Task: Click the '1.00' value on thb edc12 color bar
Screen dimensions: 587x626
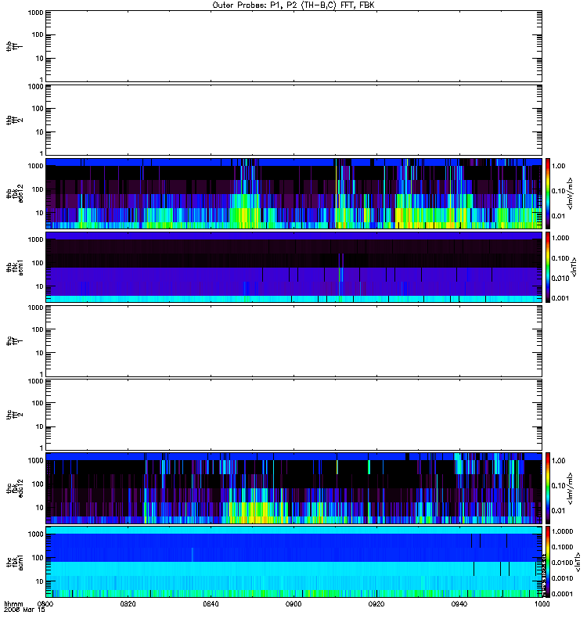Action: coord(558,166)
